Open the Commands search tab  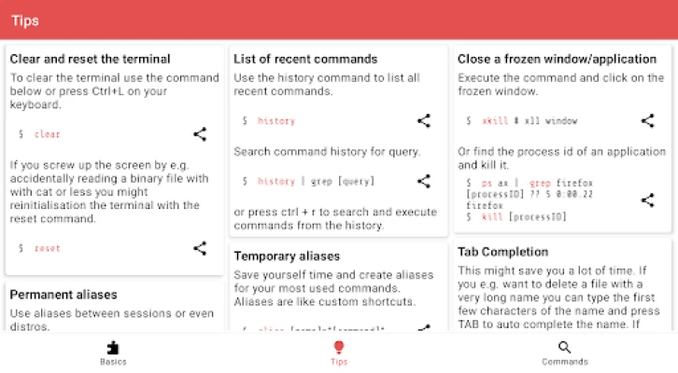(564, 352)
